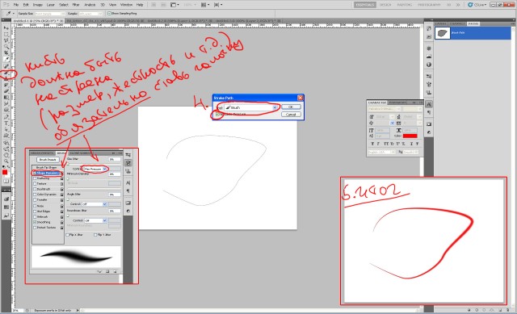This screenshot has width=517, height=314.
Task: Open History panel icon atop right dock
Action: click(429, 28)
